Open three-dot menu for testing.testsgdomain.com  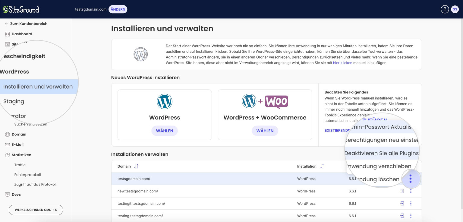click(x=411, y=216)
